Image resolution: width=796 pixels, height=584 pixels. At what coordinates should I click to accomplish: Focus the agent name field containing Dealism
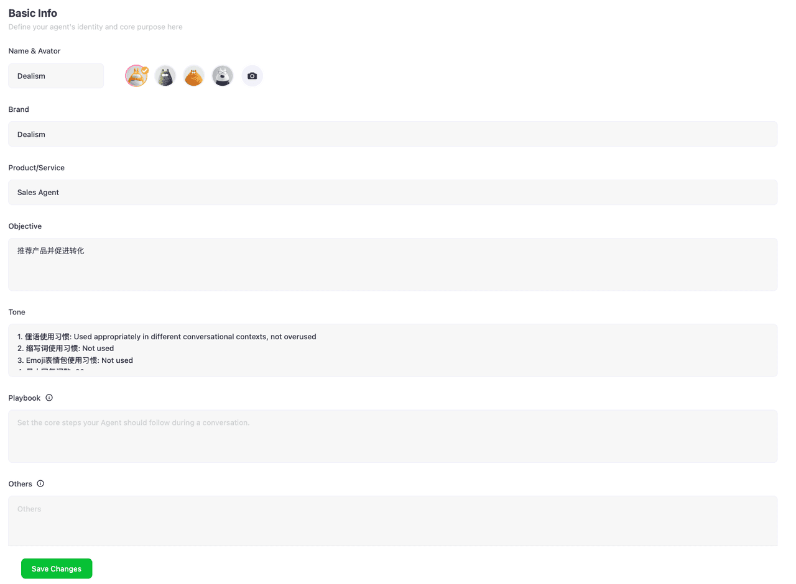pyautogui.click(x=56, y=76)
